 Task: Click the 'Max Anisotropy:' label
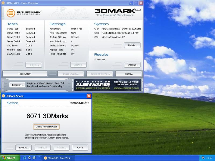pyautogui.click(x=58, y=41)
